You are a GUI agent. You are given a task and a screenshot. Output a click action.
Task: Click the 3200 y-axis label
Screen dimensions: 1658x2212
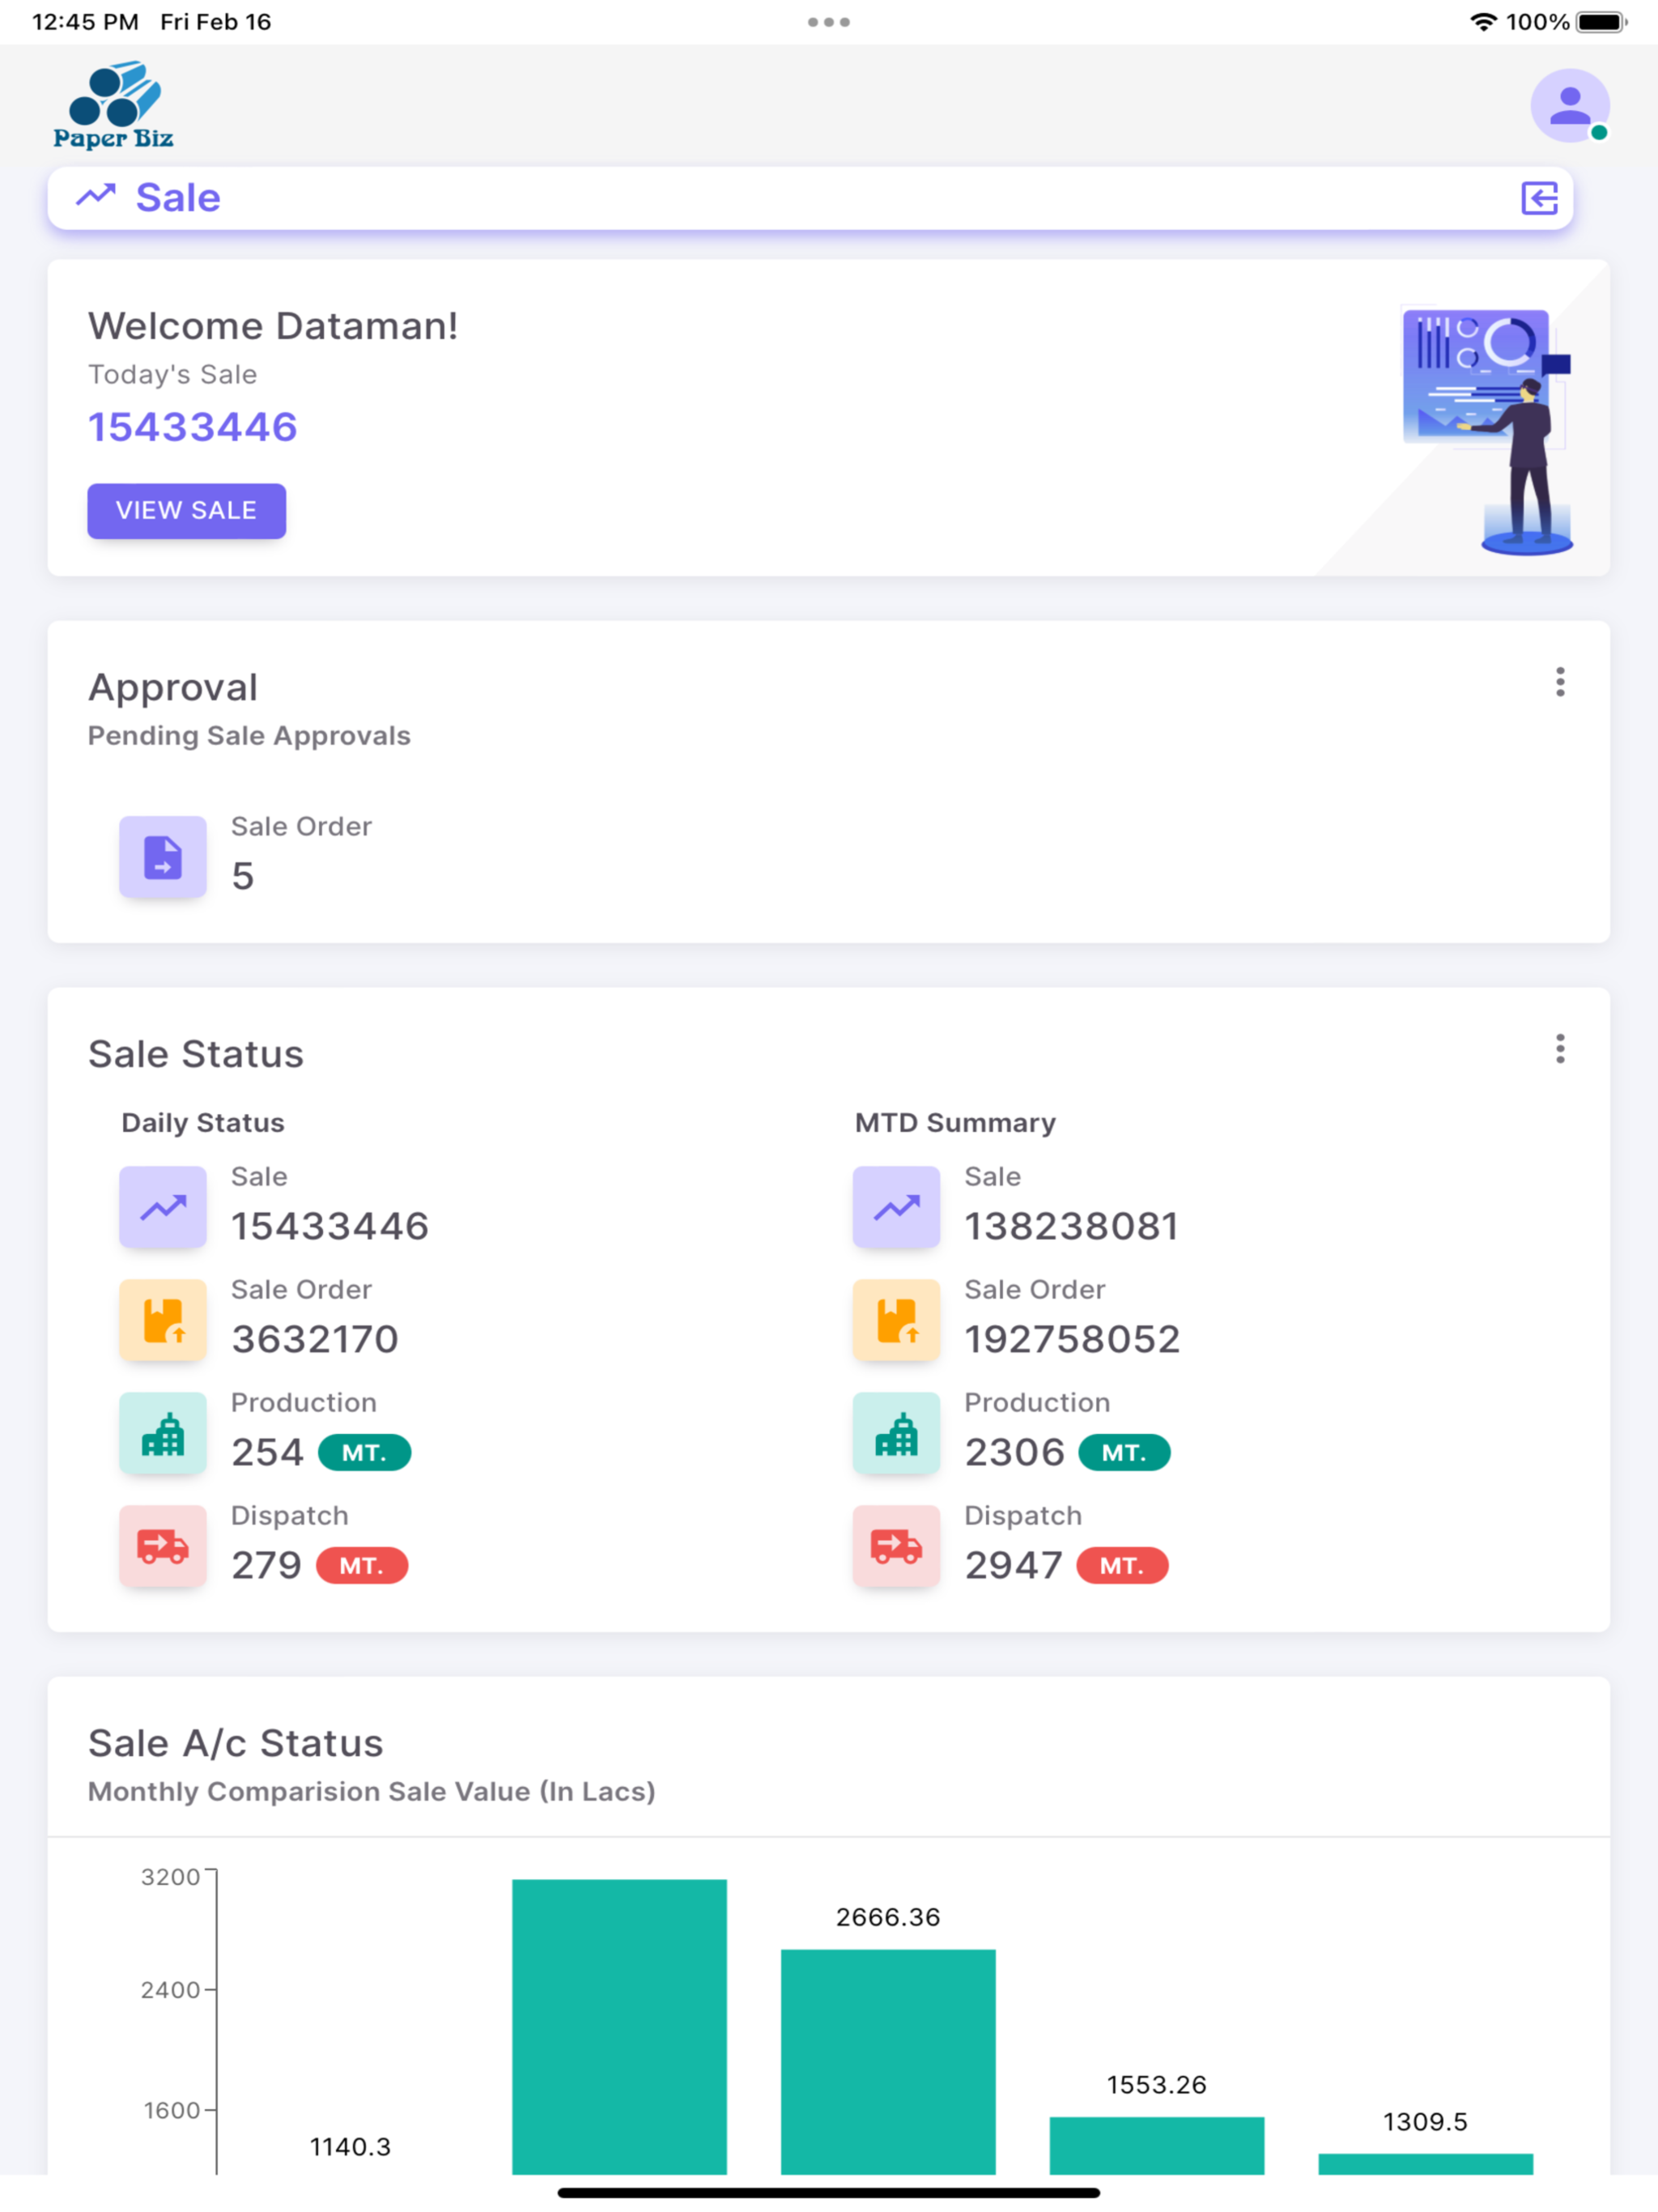coord(171,1877)
